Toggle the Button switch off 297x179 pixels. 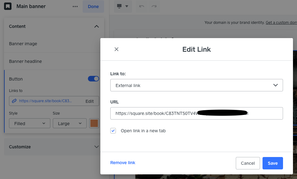coord(94,79)
